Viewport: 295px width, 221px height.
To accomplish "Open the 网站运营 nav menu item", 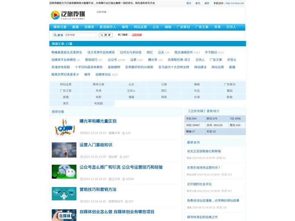I will (140, 27).
